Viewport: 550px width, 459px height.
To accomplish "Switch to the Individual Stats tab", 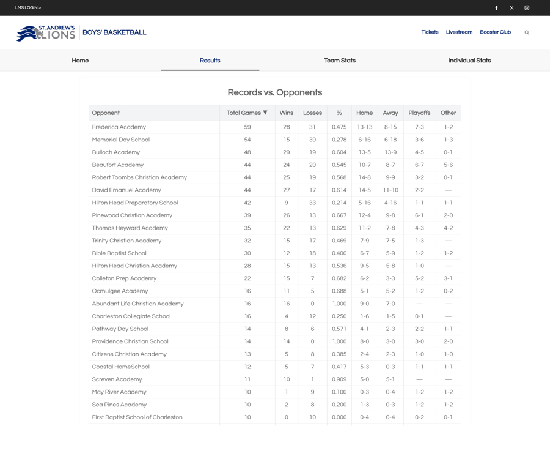I will [469, 61].
